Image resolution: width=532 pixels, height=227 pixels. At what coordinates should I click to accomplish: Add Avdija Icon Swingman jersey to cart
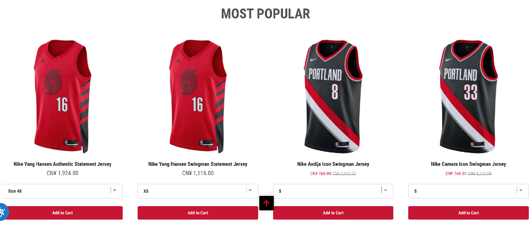point(333,213)
